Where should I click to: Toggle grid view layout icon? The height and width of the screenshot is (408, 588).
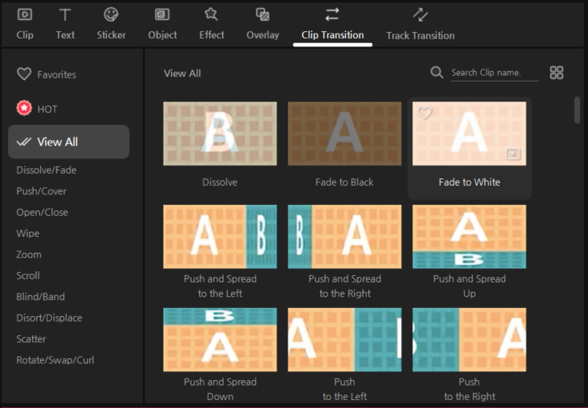click(x=557, y=73)
